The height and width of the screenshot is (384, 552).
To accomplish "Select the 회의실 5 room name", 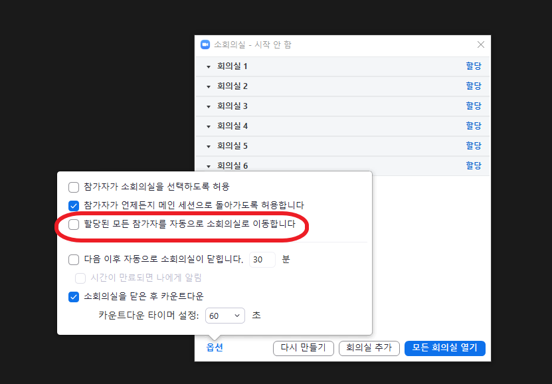I will click(x=232, y=146).
